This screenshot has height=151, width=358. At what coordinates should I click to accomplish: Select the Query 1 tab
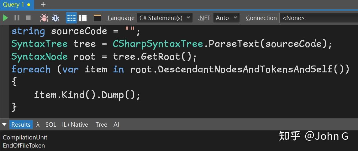tap(16, 4)
